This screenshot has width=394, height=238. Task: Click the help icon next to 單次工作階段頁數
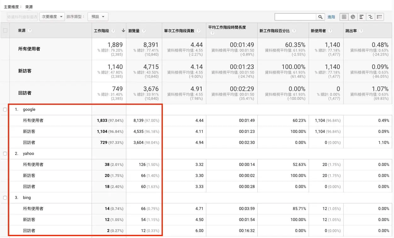198,31
